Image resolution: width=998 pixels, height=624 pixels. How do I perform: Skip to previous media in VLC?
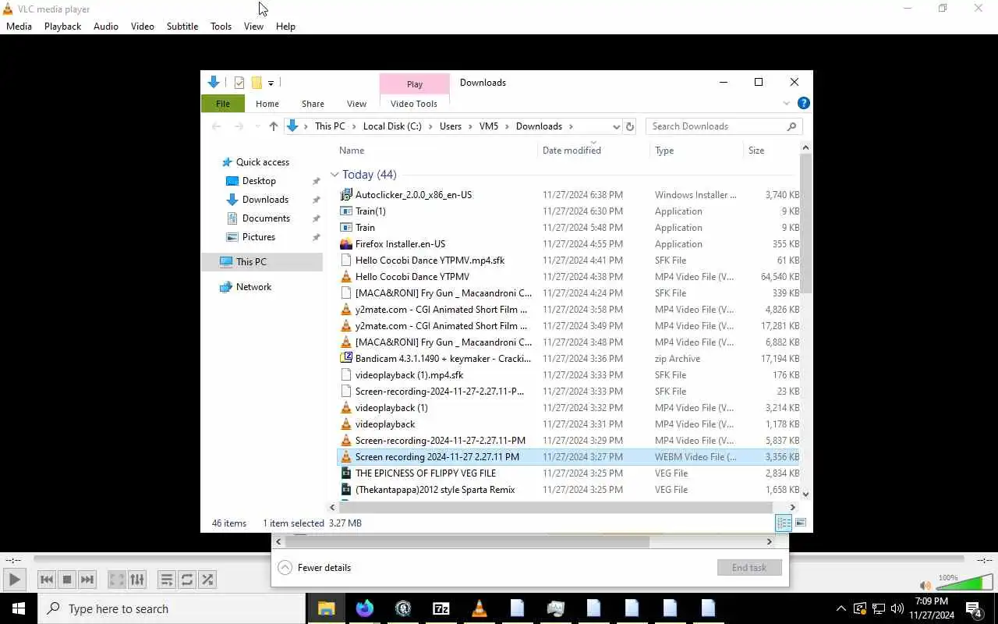[47, 580]
